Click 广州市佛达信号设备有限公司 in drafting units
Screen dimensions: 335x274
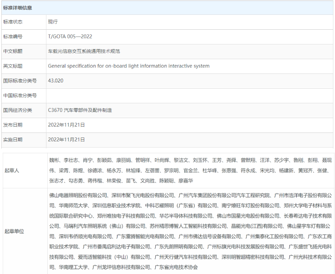click(209, 237)
